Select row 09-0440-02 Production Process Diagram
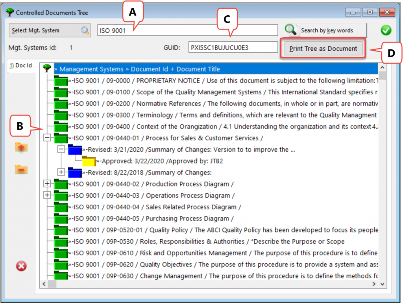Viewport: 403px width, 303px height. click(151, 184)
